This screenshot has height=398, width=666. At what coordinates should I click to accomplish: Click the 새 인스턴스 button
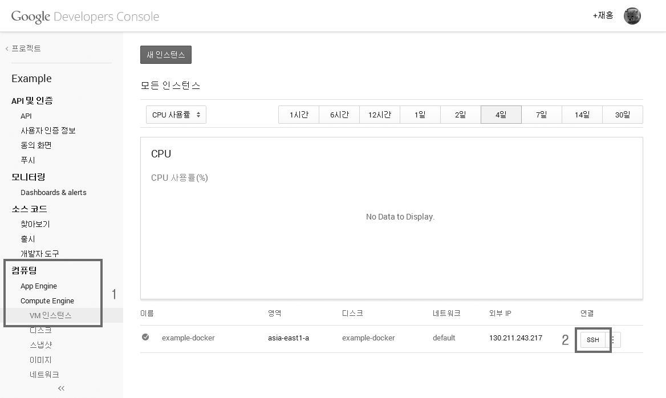(x=166, y=55)
